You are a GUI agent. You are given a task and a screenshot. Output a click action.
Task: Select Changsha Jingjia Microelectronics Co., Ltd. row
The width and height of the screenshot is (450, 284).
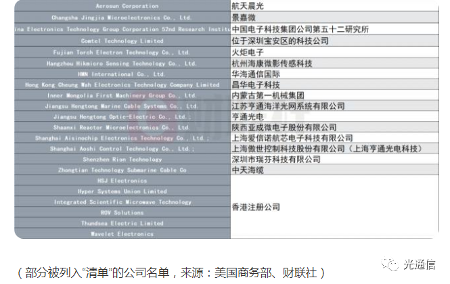click(122, 18)
